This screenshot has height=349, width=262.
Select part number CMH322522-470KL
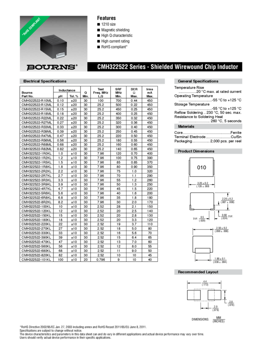click(36, 242)
